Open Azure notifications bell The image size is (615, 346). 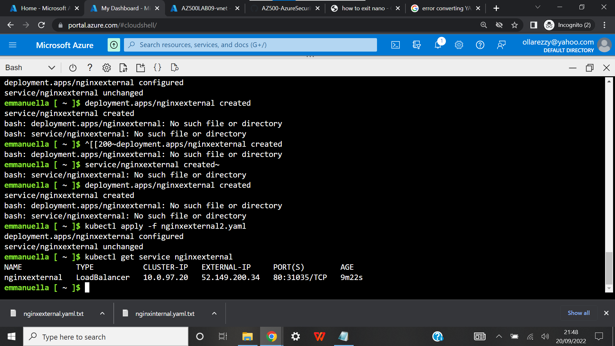pos(438,45)
